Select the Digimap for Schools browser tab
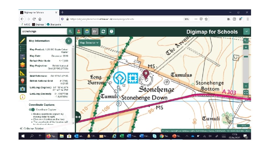Viewport: 266px width, 149px height. tap(39, 12)
